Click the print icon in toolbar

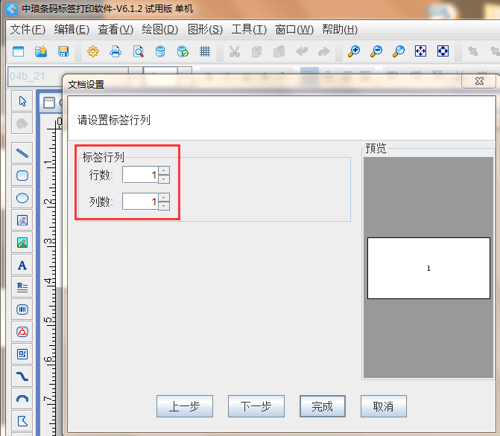coord(115,51)
